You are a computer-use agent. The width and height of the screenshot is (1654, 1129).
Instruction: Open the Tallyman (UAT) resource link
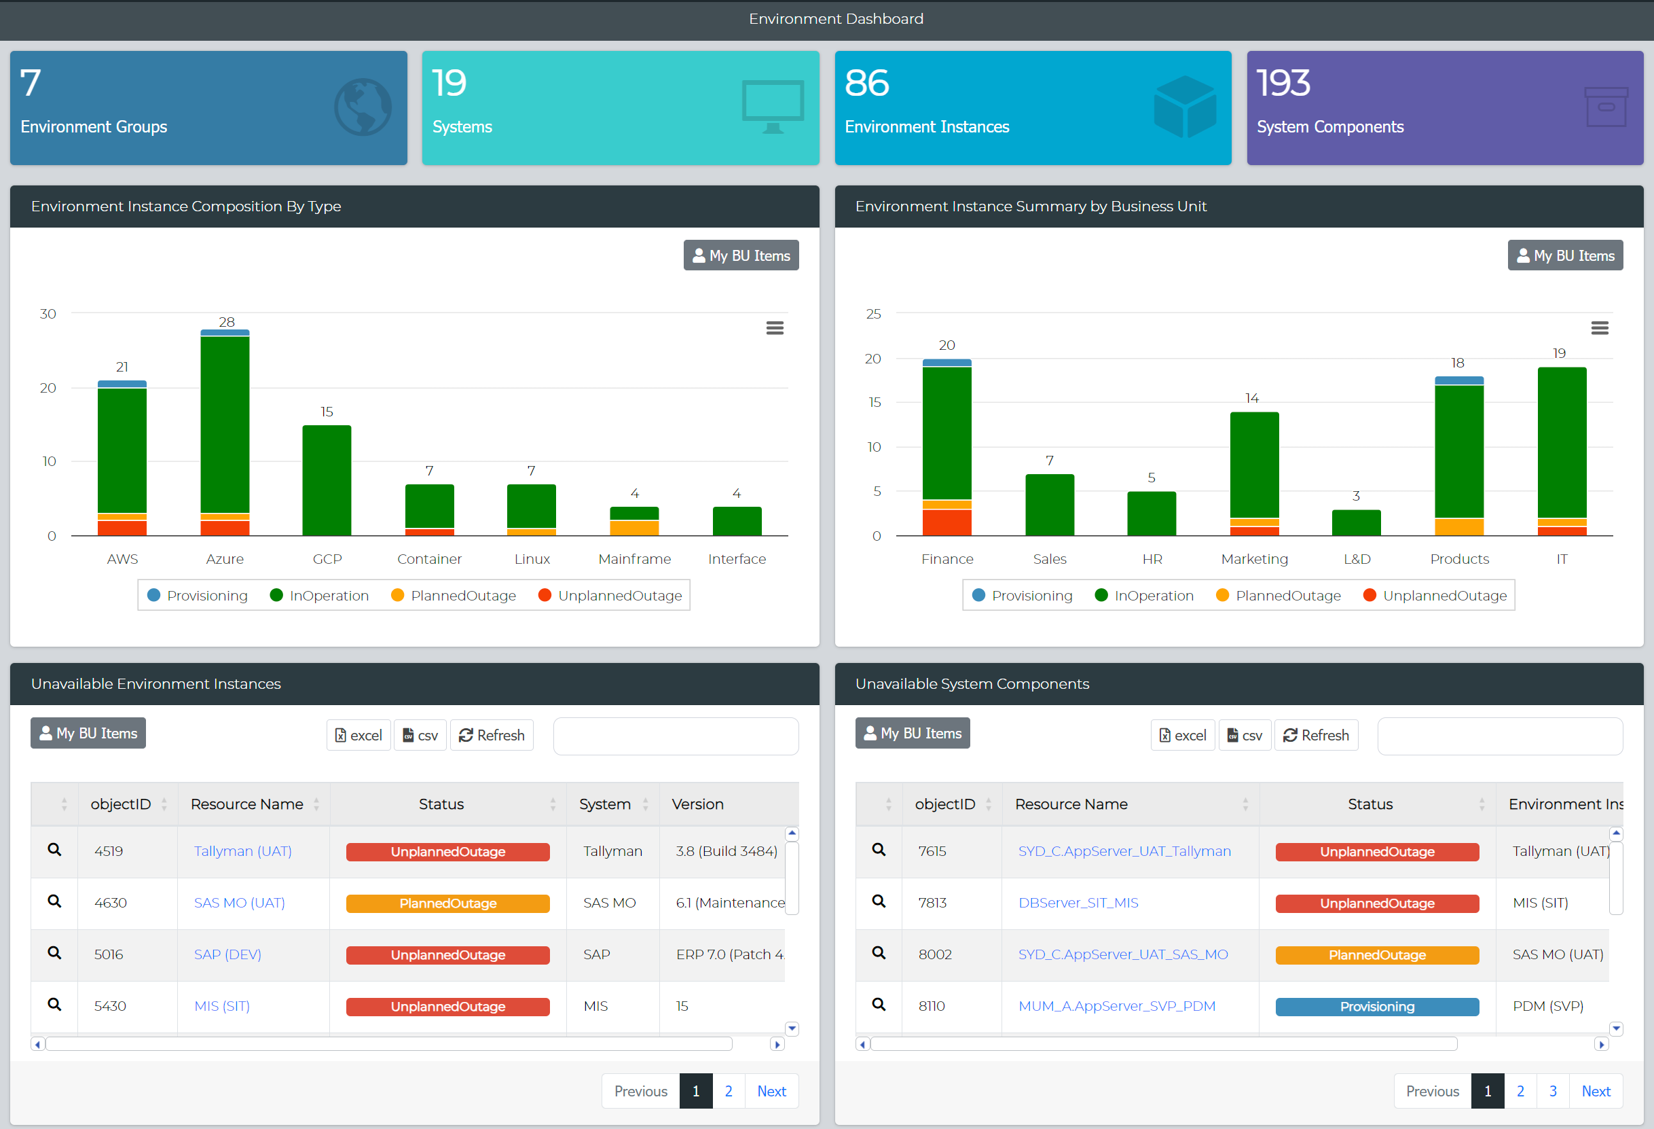click(x=242, y=851)
